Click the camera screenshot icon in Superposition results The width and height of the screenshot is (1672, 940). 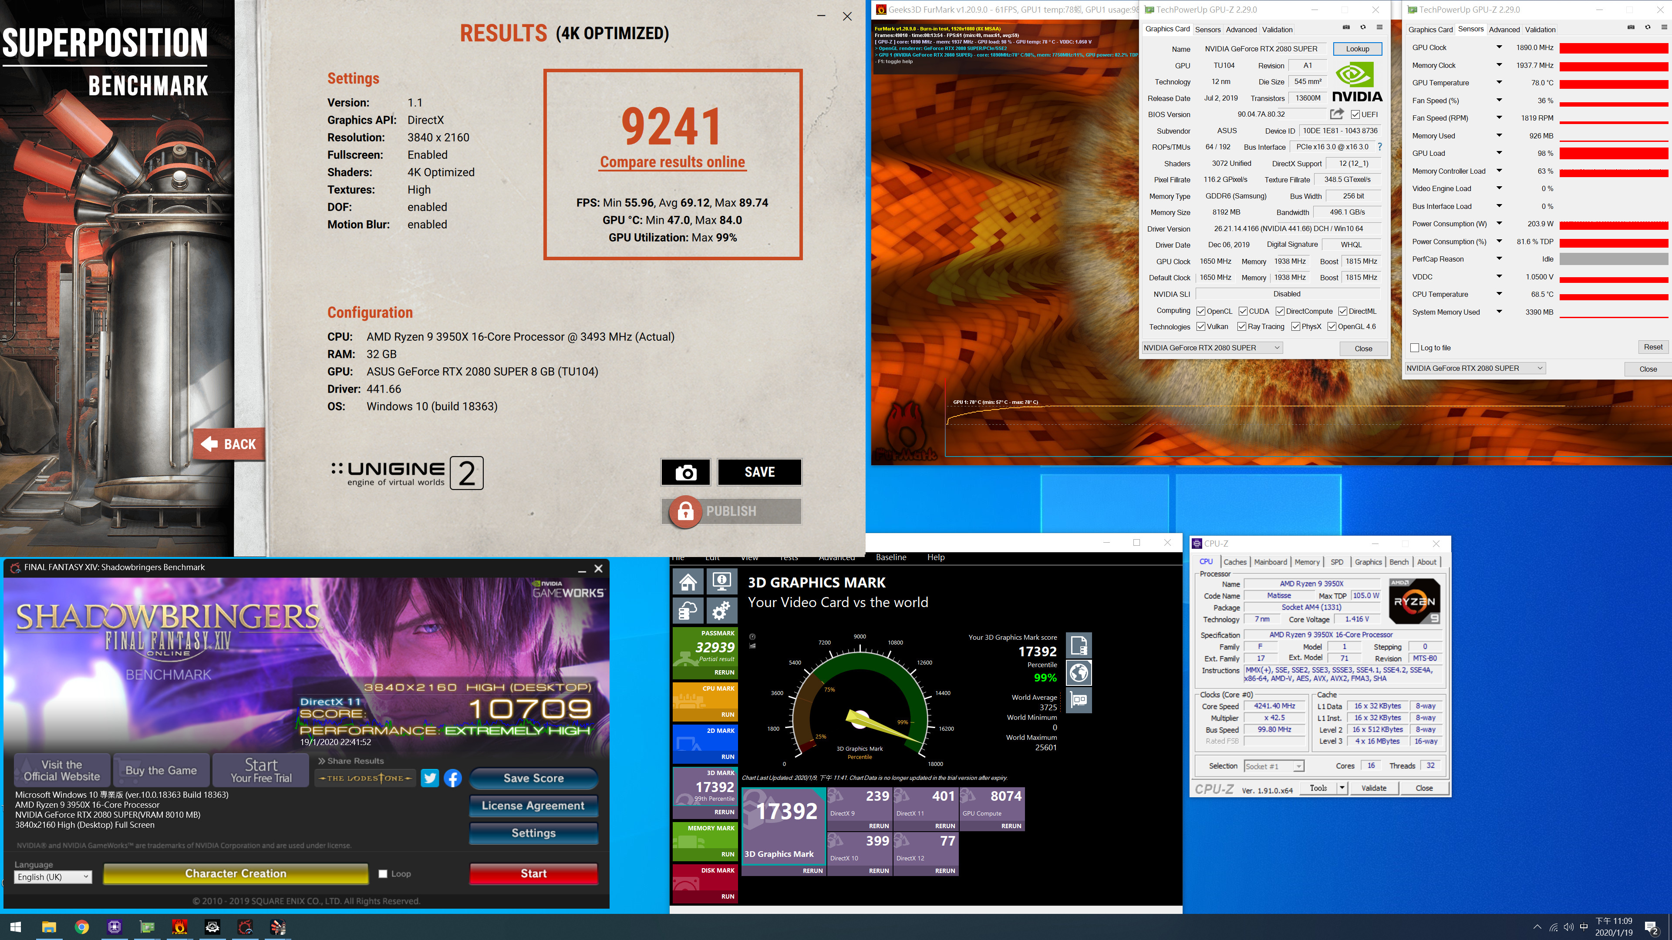pyautogui.click(x=685, y=472)
